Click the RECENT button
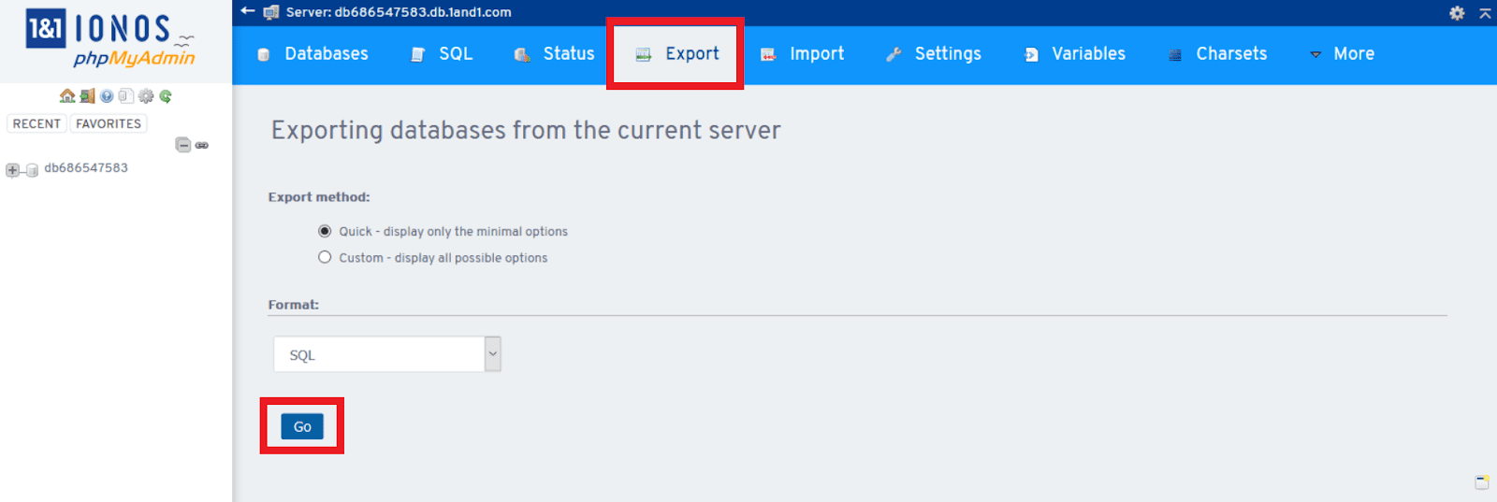1497x502 pixels. (x=36, y=123)
